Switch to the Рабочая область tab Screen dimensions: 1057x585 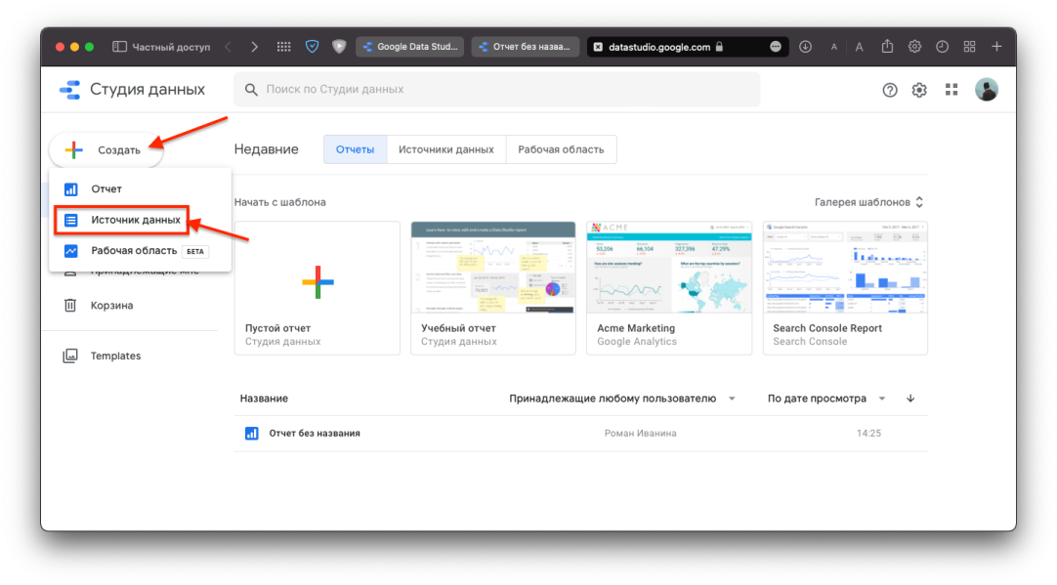[561, 149]
